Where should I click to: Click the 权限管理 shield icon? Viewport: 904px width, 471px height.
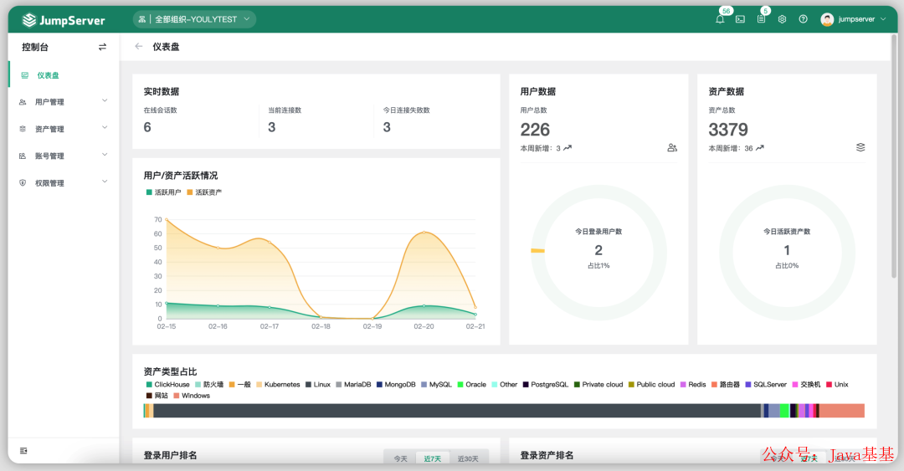[x=23, y=182]
